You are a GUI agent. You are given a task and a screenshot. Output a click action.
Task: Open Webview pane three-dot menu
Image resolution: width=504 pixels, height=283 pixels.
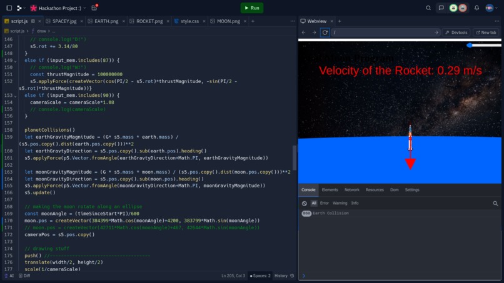[497, 21]
